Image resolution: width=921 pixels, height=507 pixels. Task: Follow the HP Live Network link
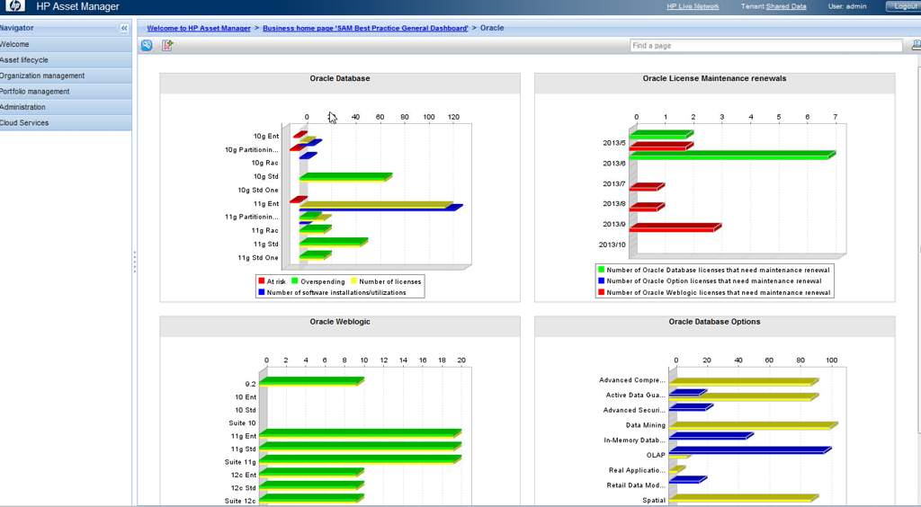tap(693, 6)
